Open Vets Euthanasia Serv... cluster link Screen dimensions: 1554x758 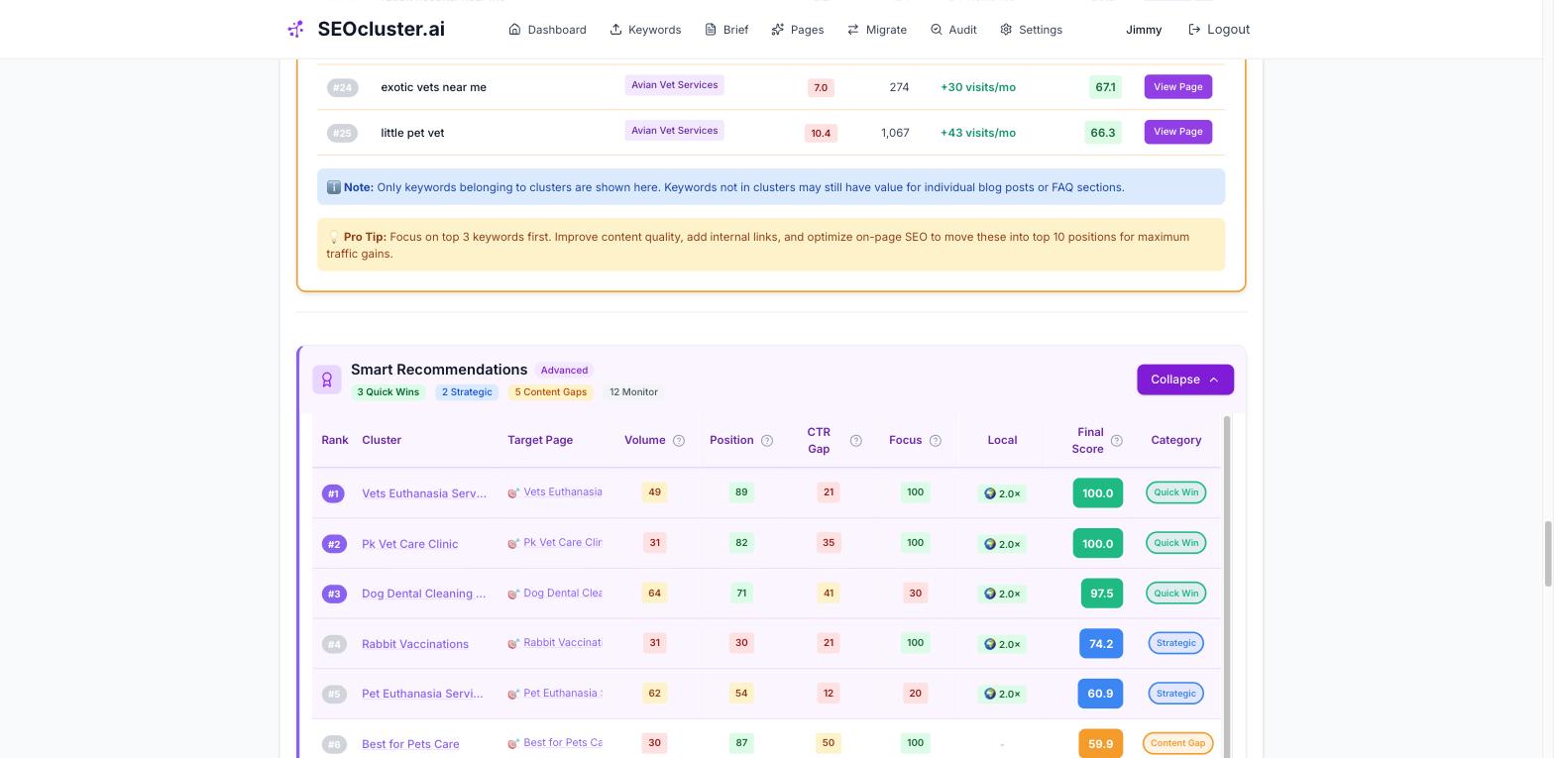[x=424, y=493]
